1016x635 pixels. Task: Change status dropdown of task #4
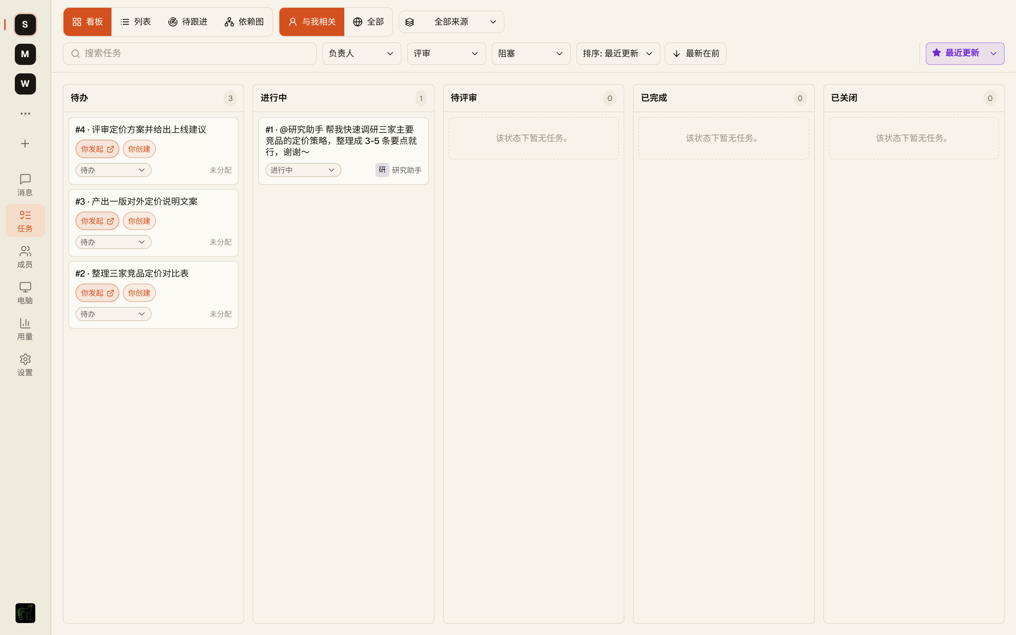(113, 170)
